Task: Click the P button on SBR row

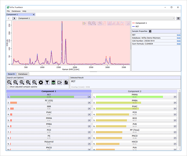Action: tap(89, 109)
